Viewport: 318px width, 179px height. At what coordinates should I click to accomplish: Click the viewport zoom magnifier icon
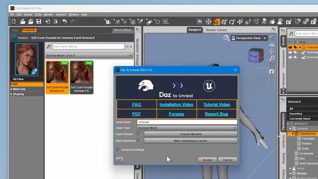[272, 58]
